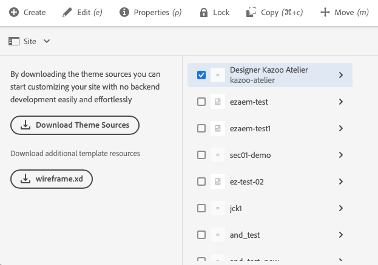Screen dimensions: 378x265
Task: Click the Edit pencil icon
Action: point(67,12)
